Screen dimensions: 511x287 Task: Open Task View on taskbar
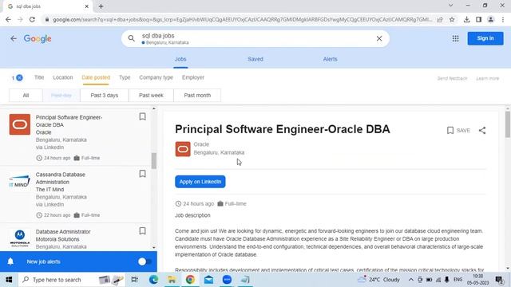coord(134,280)
